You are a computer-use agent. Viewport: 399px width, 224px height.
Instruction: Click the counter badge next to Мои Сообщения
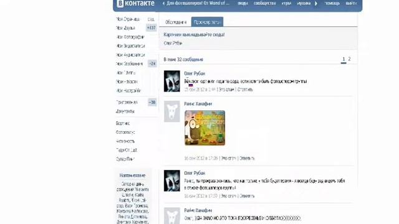coord(152,63)
